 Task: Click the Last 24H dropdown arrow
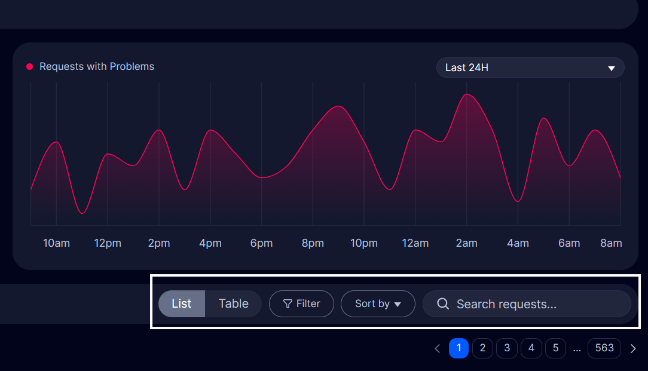coord(611,68)
